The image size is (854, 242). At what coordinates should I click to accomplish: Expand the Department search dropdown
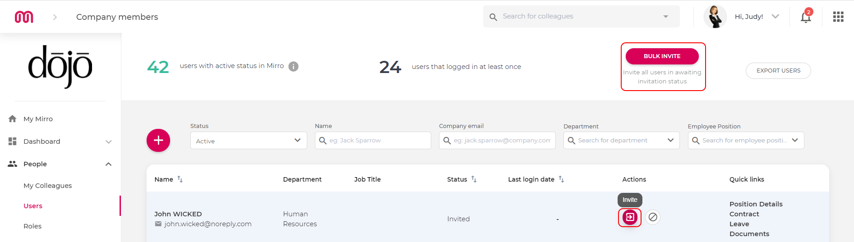click(x=670, y=140)
